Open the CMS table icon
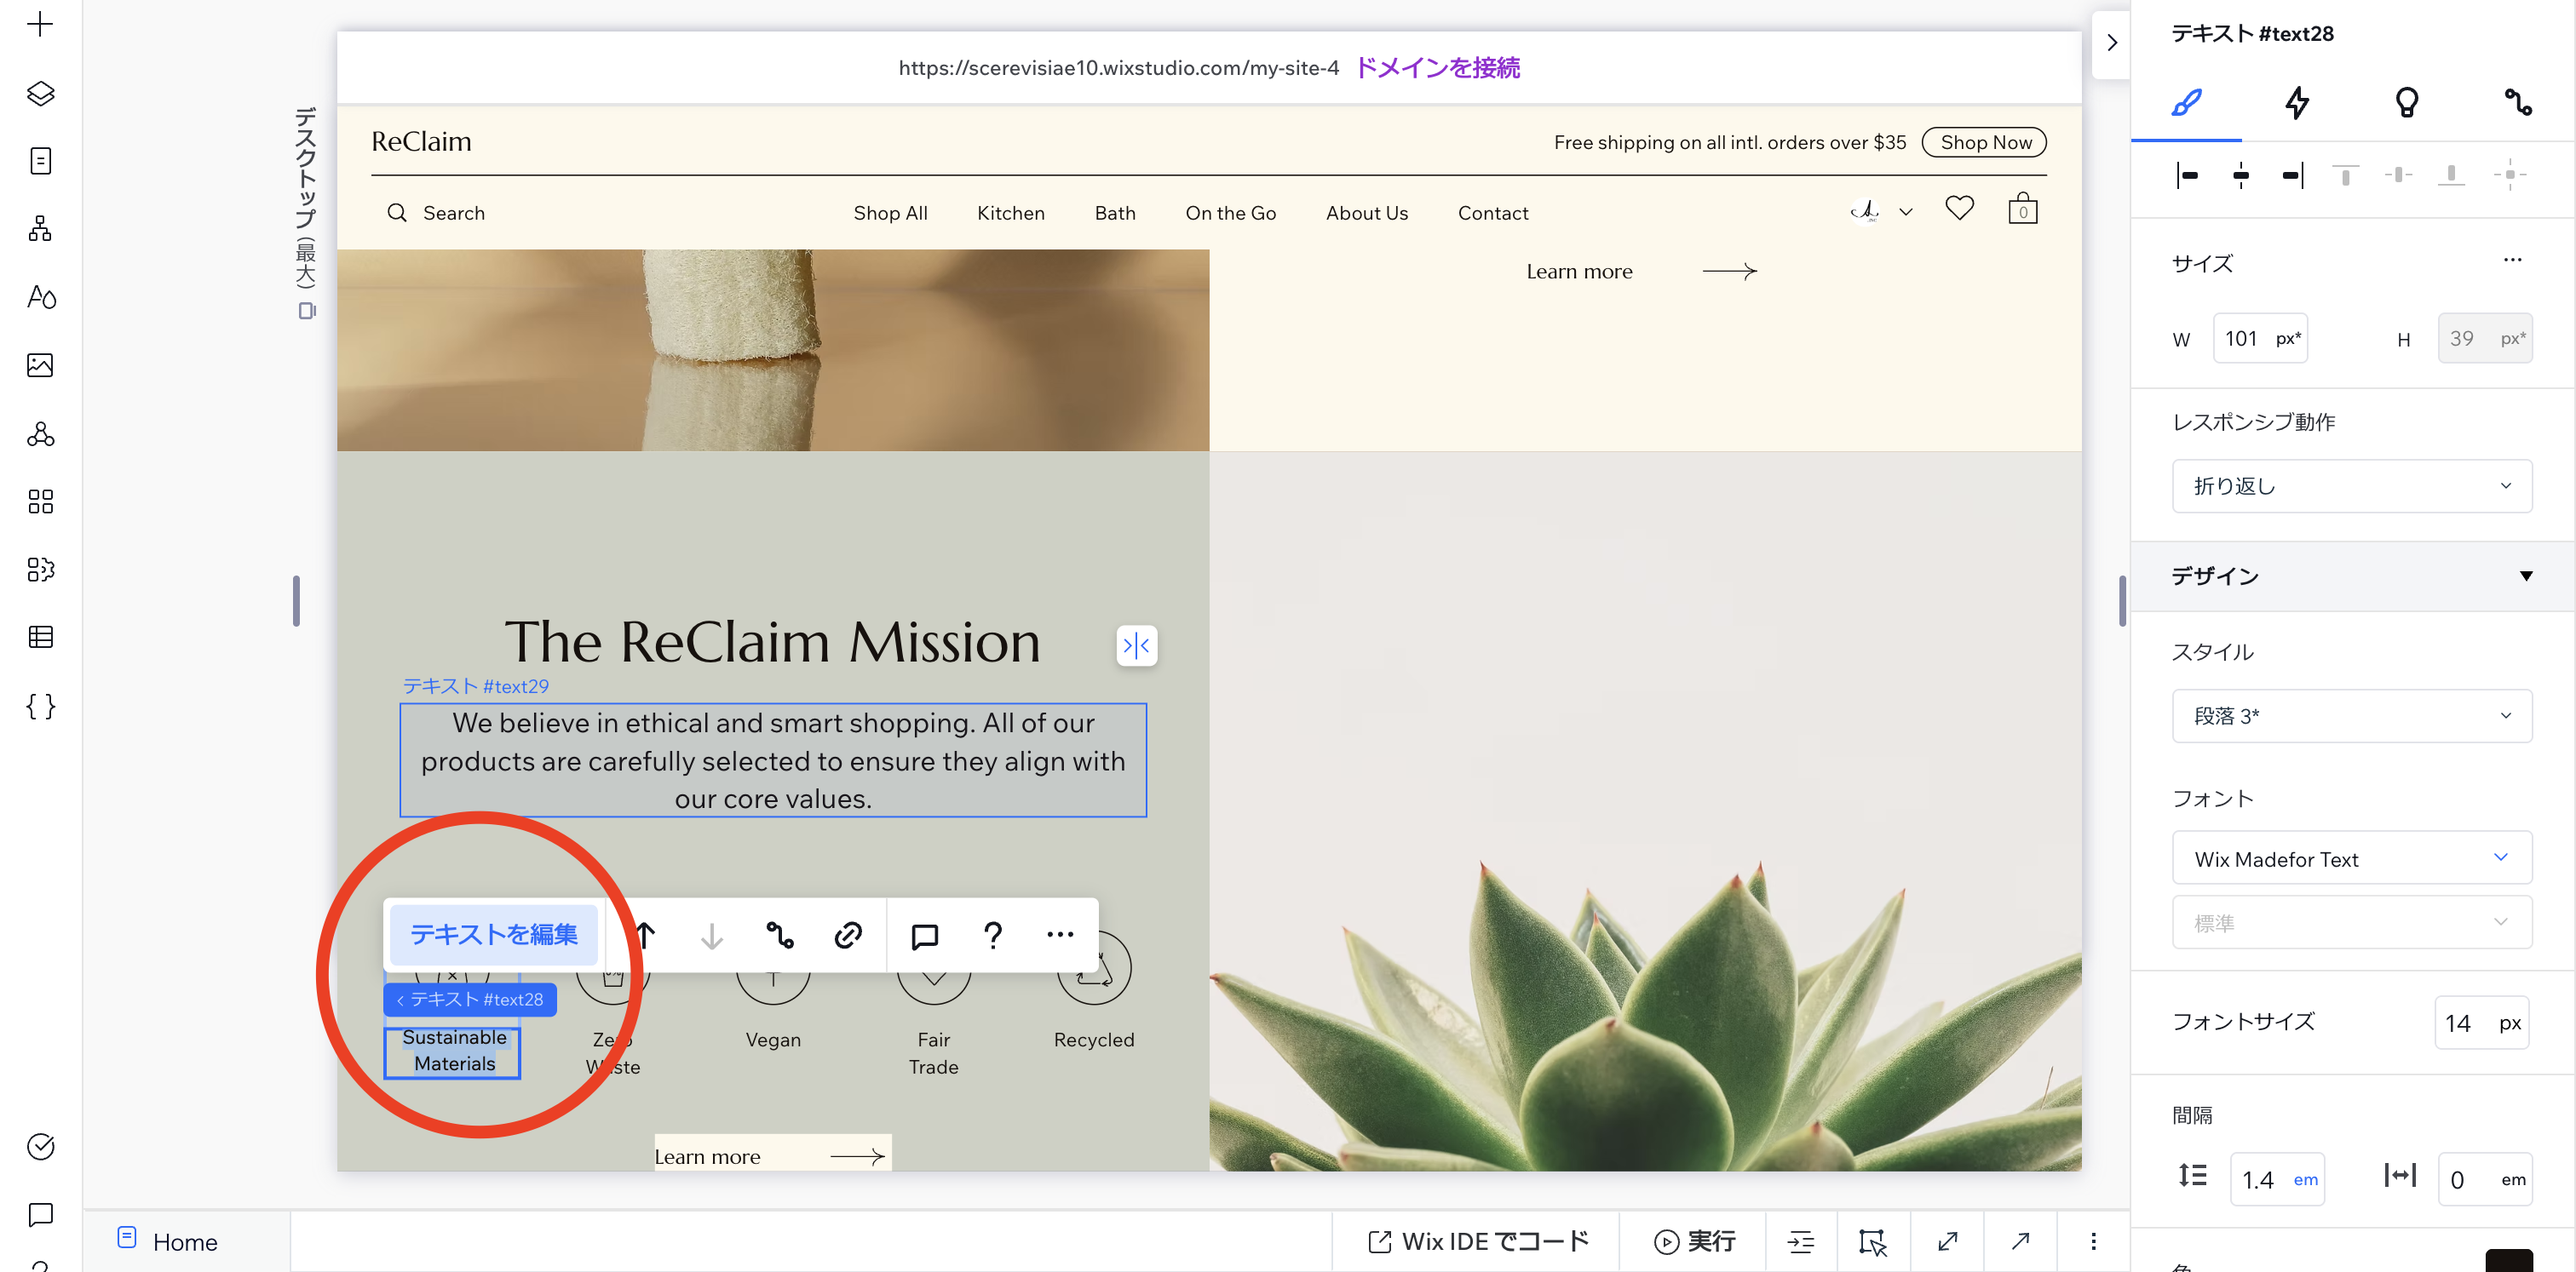This screenshot has width=2576, height=1272. [40, 637]
